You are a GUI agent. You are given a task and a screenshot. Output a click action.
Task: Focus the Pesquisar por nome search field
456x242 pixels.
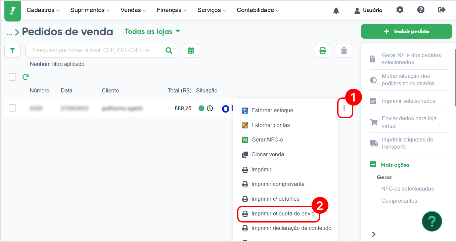[x=92, y=50]
